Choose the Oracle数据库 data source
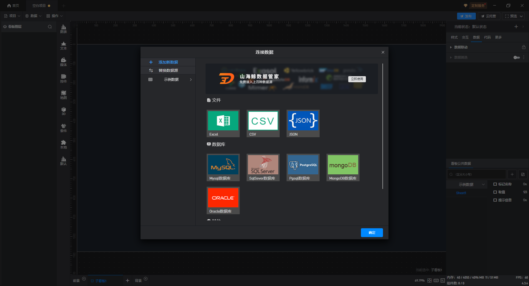 pos(223,200)
